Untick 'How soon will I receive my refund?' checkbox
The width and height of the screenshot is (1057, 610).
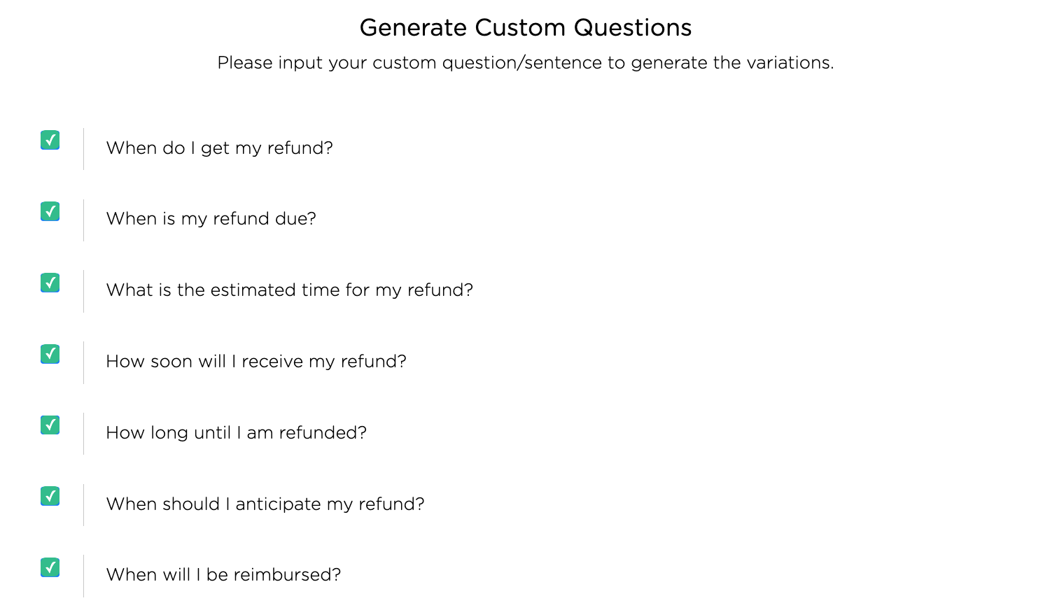coord(50,354)
